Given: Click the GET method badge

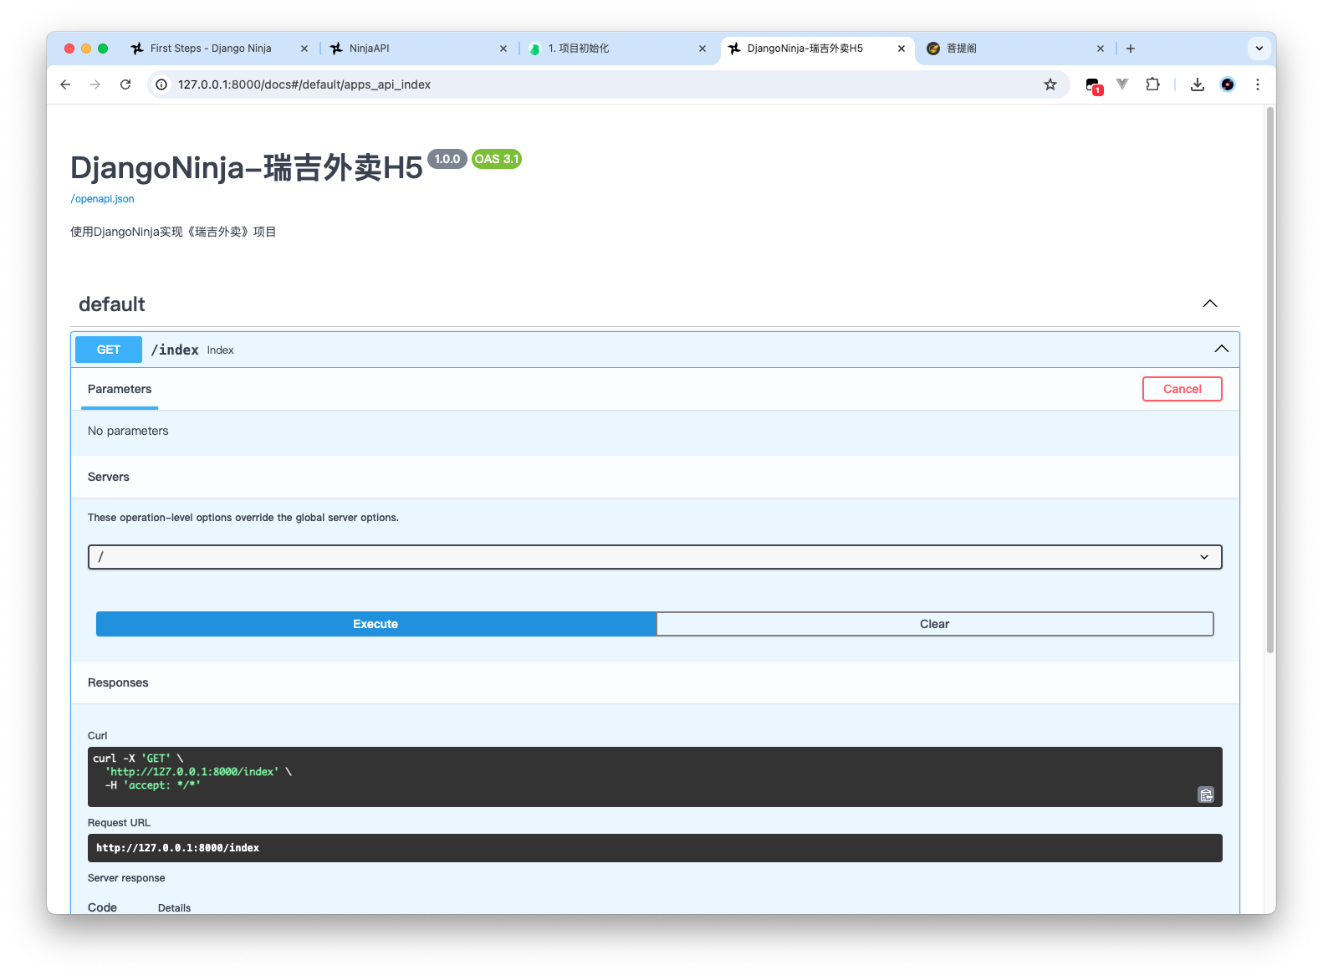Looking at the screenshot, I should point(109,350).
